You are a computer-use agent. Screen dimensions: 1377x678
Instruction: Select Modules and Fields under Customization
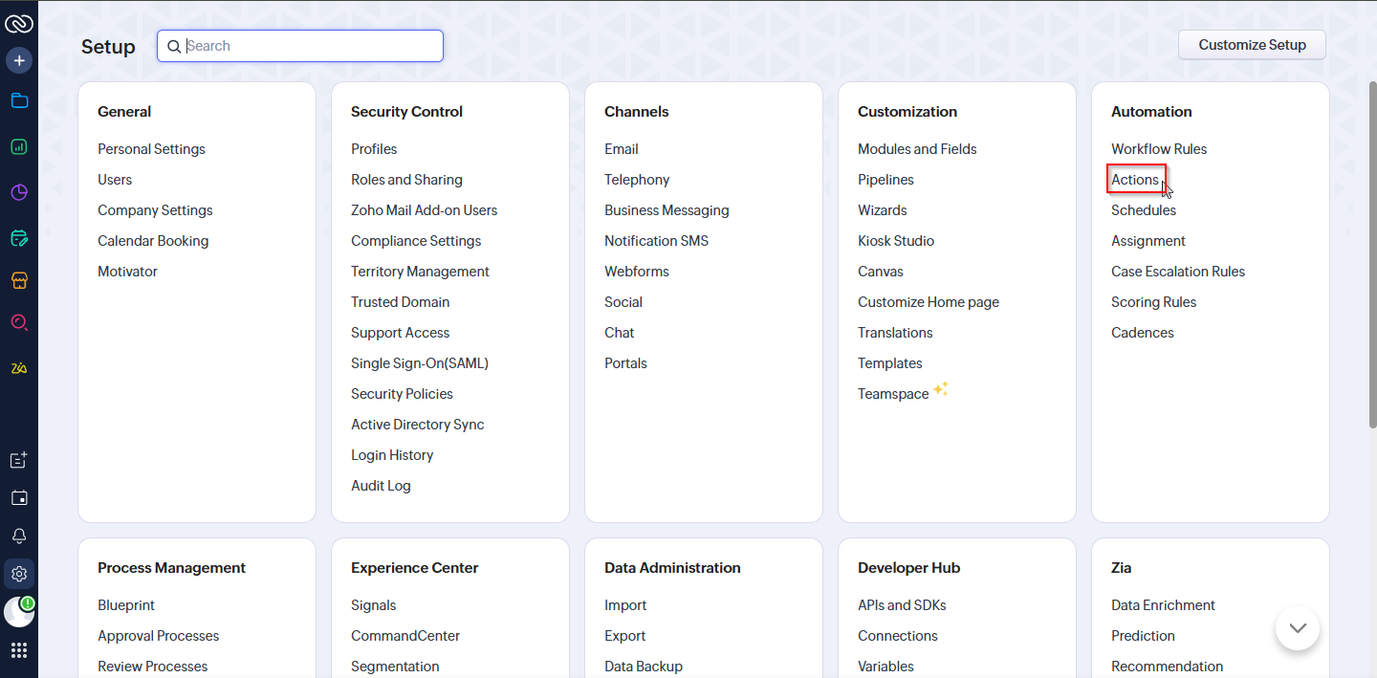click(x=917, y=149)
